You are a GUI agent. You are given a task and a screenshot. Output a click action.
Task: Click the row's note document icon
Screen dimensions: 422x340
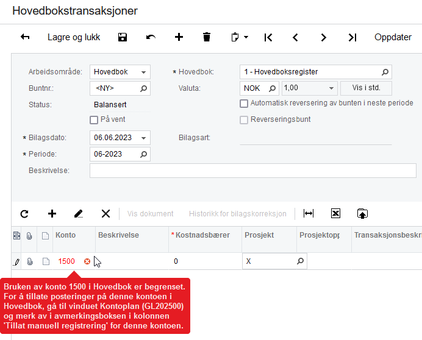[x=46, y=261]
